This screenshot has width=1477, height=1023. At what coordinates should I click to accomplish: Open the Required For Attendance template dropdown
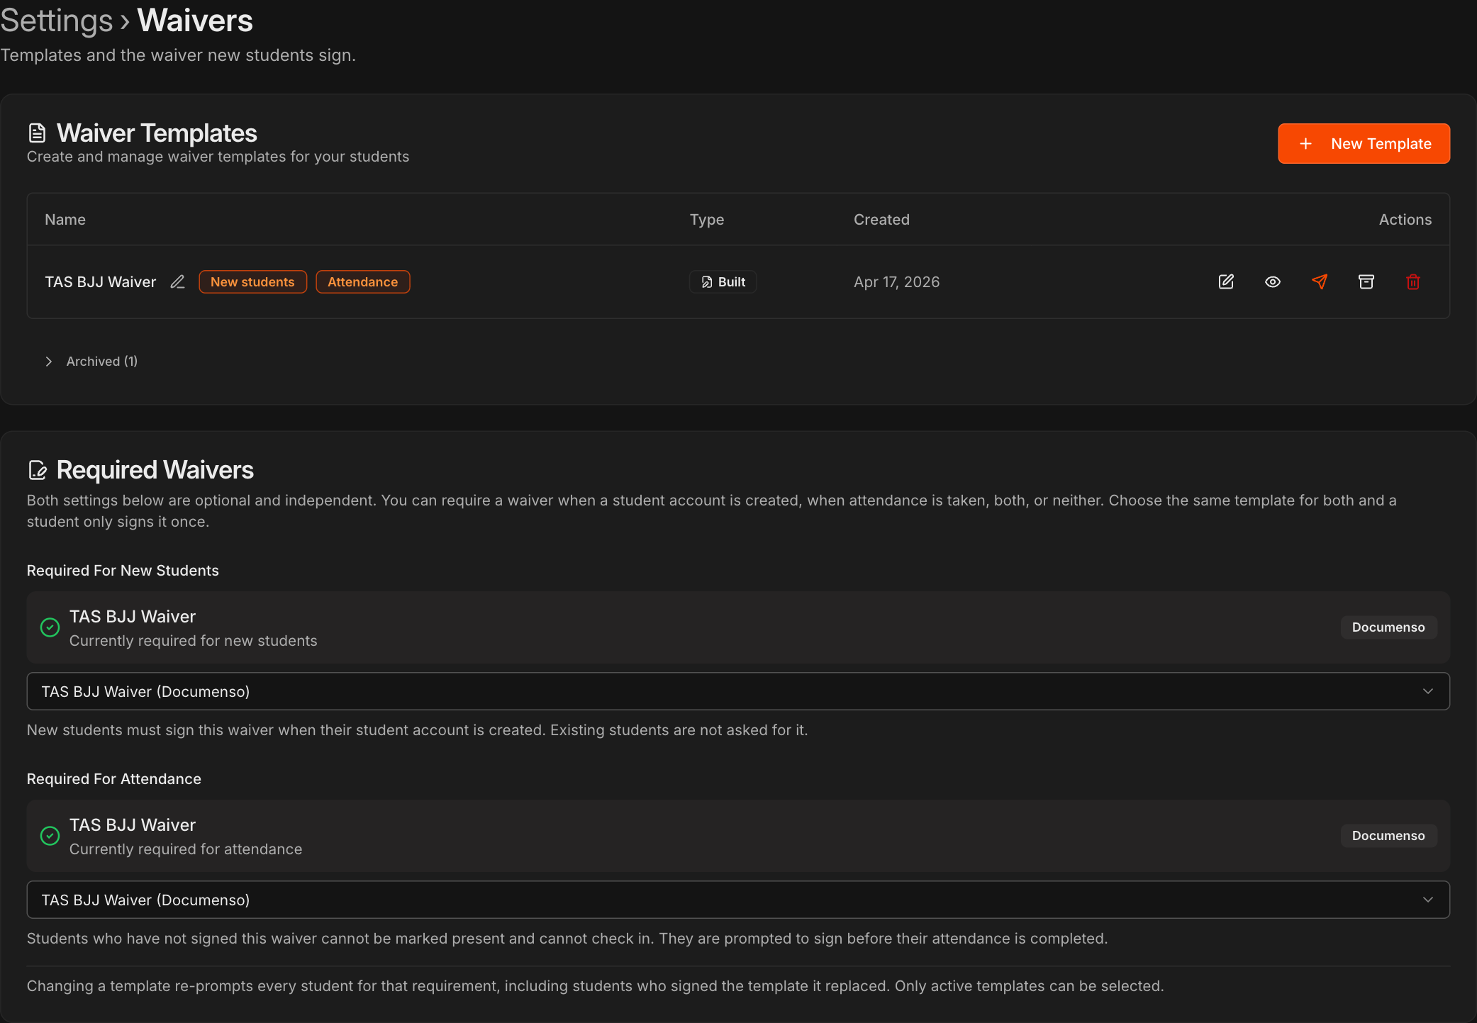(738, 900)
